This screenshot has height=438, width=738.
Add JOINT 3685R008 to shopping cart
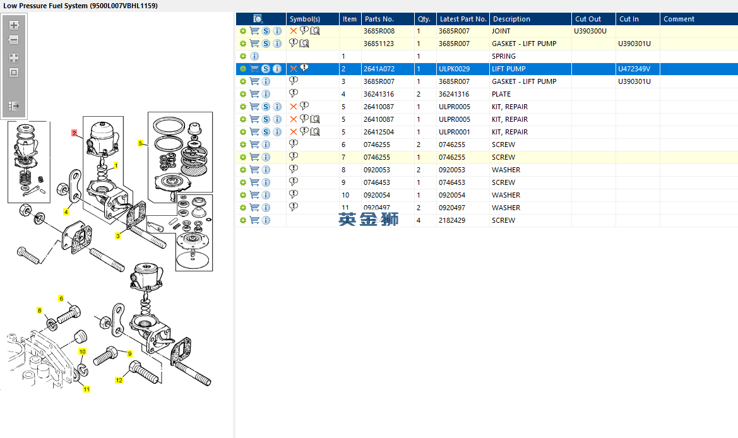[254, 31]
